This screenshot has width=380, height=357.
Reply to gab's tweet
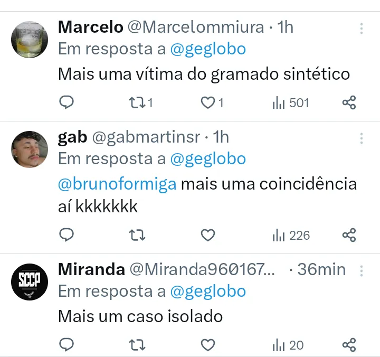click(66, 235)
